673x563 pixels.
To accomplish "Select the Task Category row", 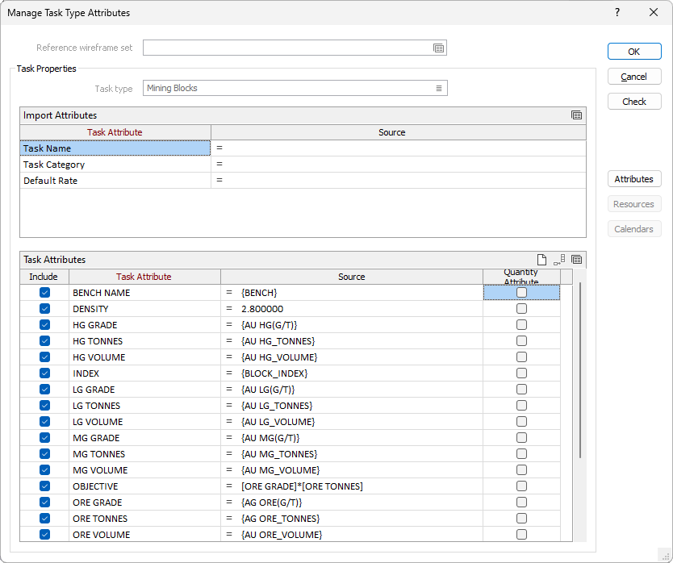I will [x=115, y=165].
